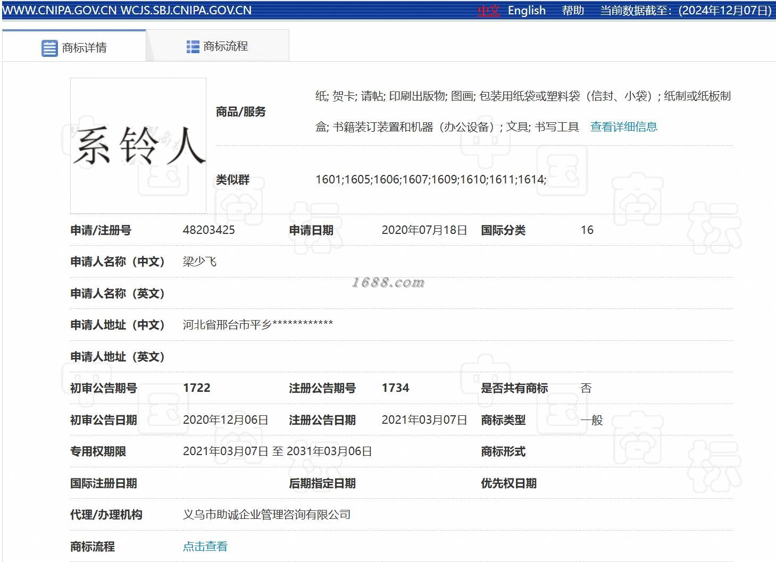Click the registration announcement issue 1734
776x562 pixels.
(x=396, y=388)
